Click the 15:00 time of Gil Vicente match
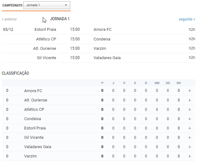Image resolution: width=199 pixels, height=164 pixels. point(75,58)
